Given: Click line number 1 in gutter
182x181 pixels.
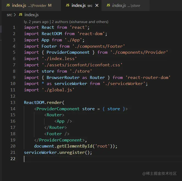Looking at the screenshot, I should (14, 27).
